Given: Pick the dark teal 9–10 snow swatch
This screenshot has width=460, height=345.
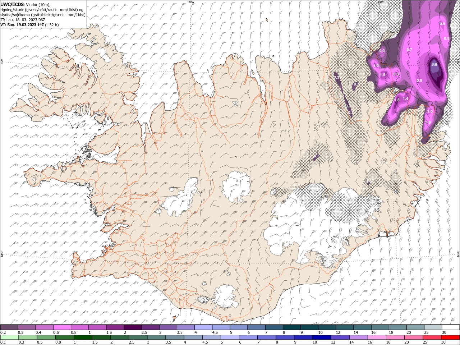Looking at the screenshot, I should 309,327.
